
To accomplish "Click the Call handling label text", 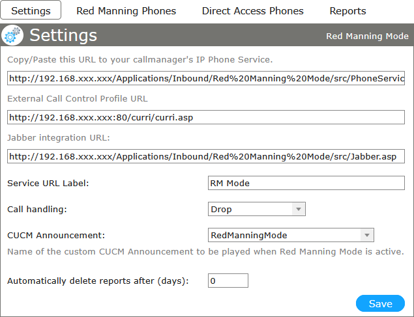I will pos(37,210).
